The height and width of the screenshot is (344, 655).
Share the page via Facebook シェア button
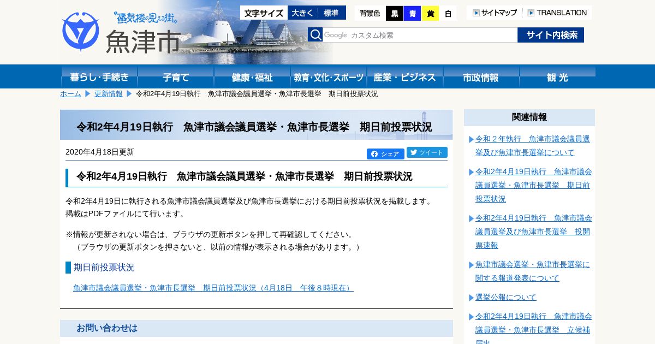pos(385,154)
